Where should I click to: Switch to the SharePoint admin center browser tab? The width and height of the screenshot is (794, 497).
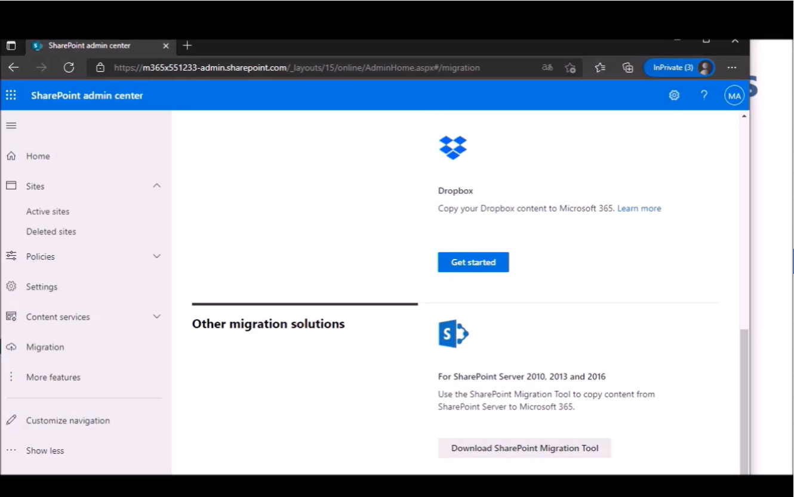pyautogui.click(x=90, y=45)
